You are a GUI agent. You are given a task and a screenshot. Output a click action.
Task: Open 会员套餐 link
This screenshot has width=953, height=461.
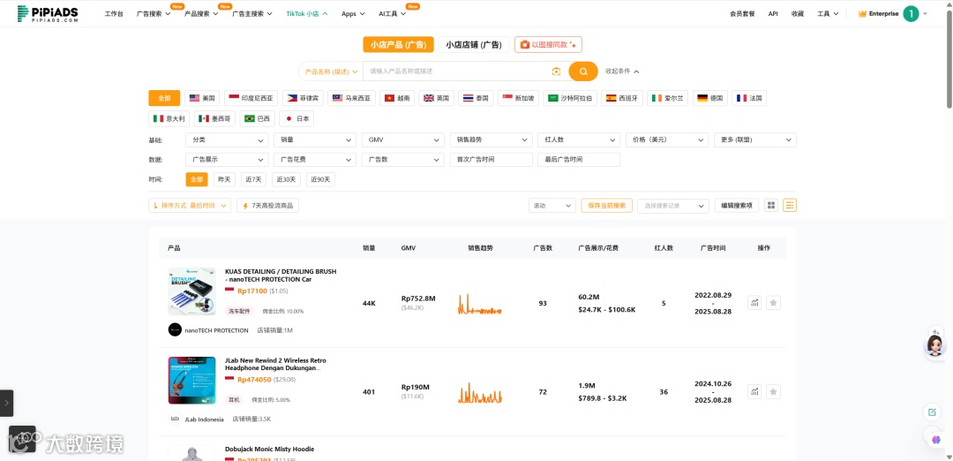742,13
